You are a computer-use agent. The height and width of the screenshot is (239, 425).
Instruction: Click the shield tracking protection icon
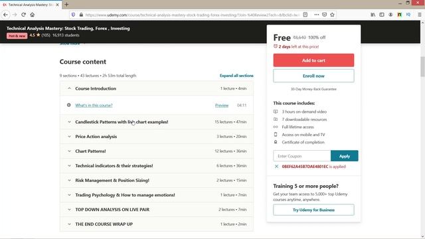click(73, 15)
